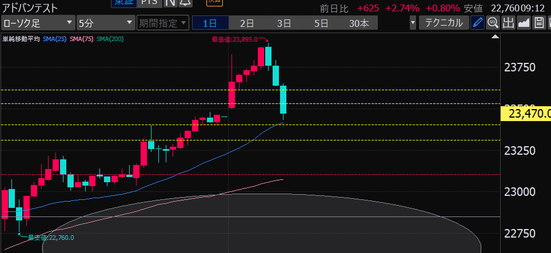Open the 5分 interval dropdown

105,23
